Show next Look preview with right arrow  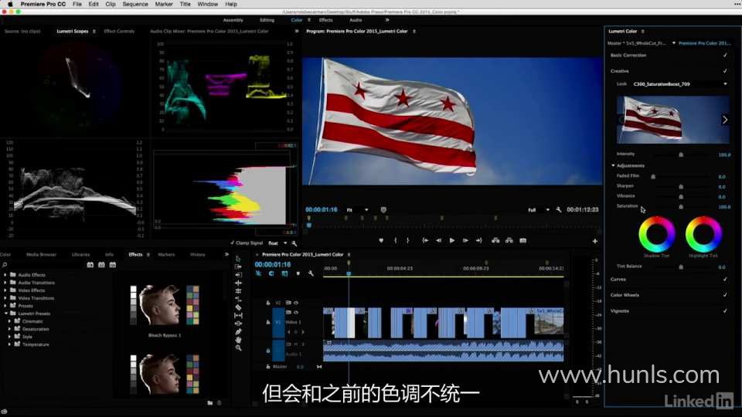pyautogui.click(x=725, y=120)
